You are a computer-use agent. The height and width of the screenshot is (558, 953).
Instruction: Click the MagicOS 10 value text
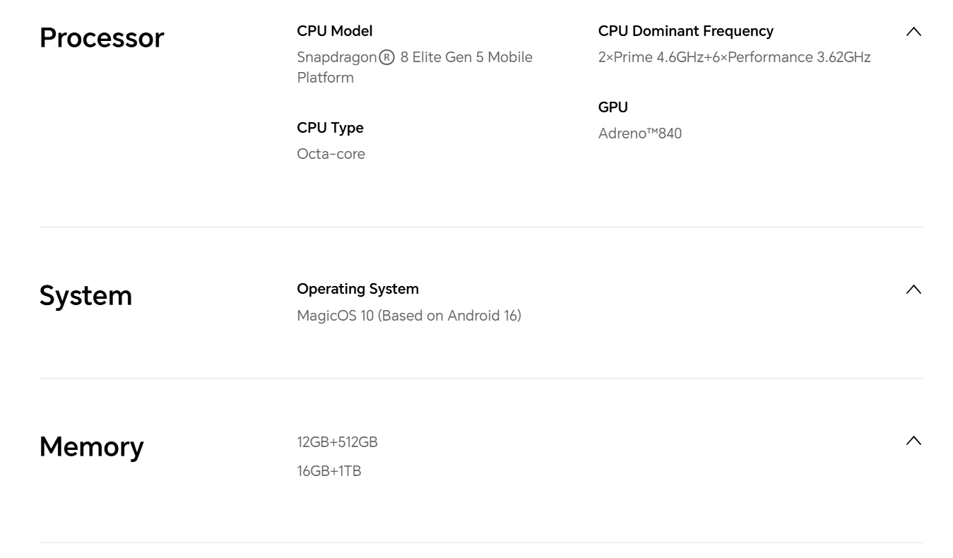(408, 316)
